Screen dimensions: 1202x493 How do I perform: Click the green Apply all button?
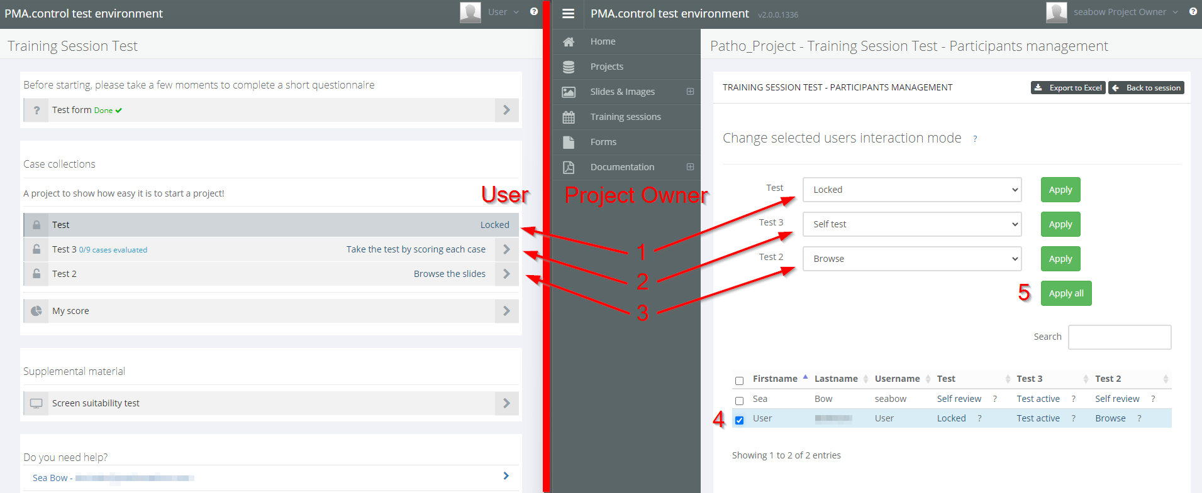tap(1066, 293)
